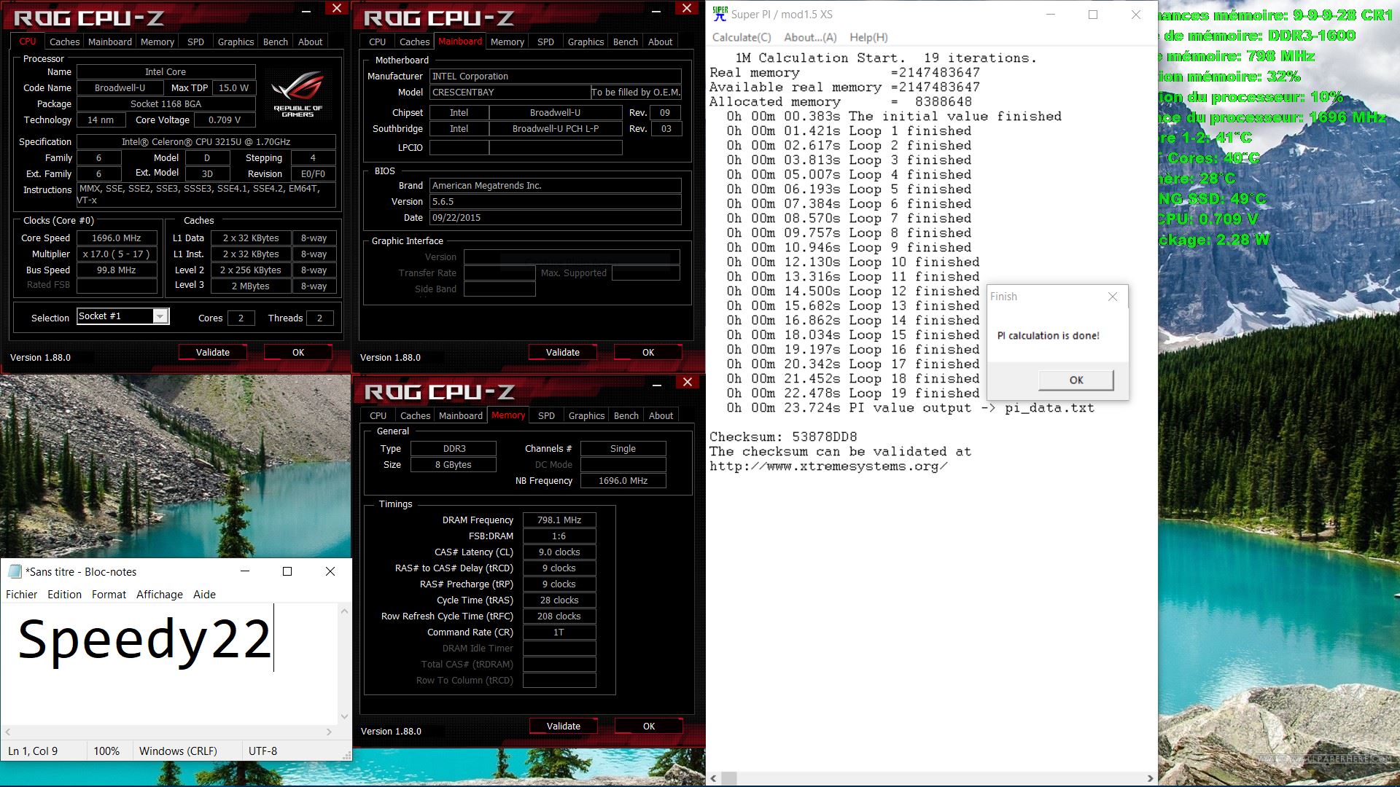The height and width of the screenshot is (787, 1400).
Task: Click the Notepad text area with Speedy22
Action: pos(169,664)
